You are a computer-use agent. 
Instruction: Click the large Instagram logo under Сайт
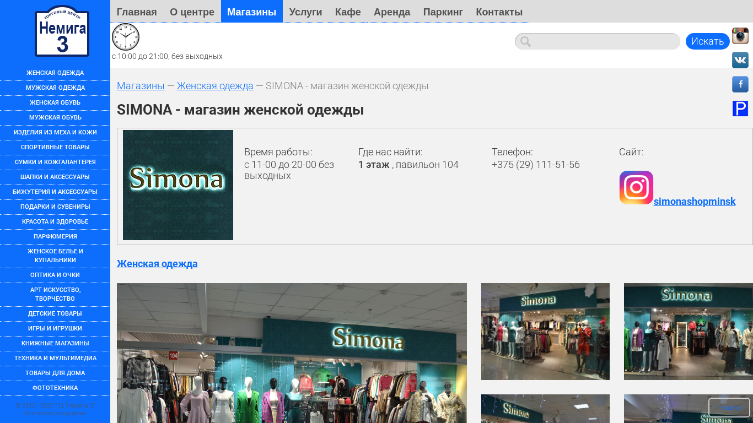[636, 188]
